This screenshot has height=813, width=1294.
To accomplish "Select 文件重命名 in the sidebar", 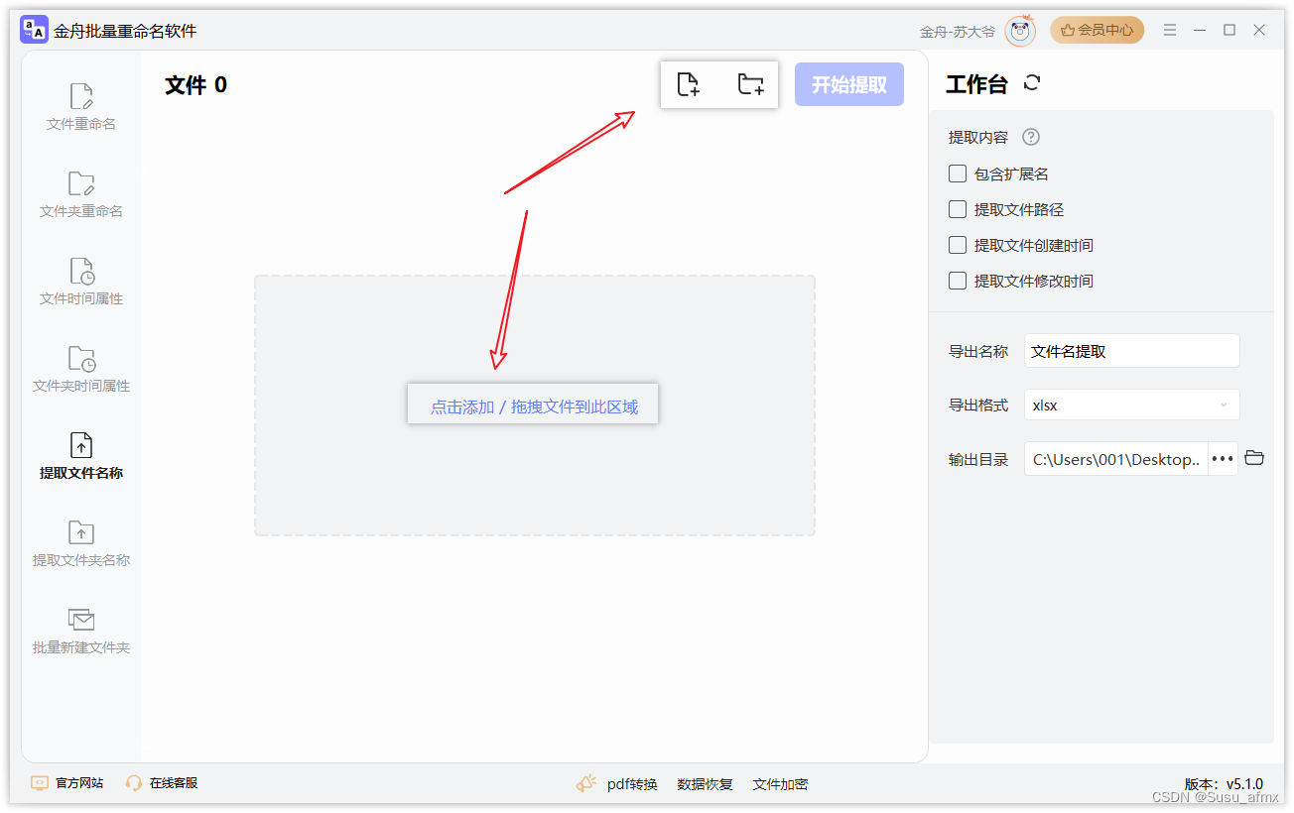I will 81,108.
